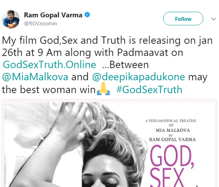Image resolution: width=219 pixels, height=187 pixels.
Task: Open the Ram Gopal Varma display name
Action: (53, 15)
